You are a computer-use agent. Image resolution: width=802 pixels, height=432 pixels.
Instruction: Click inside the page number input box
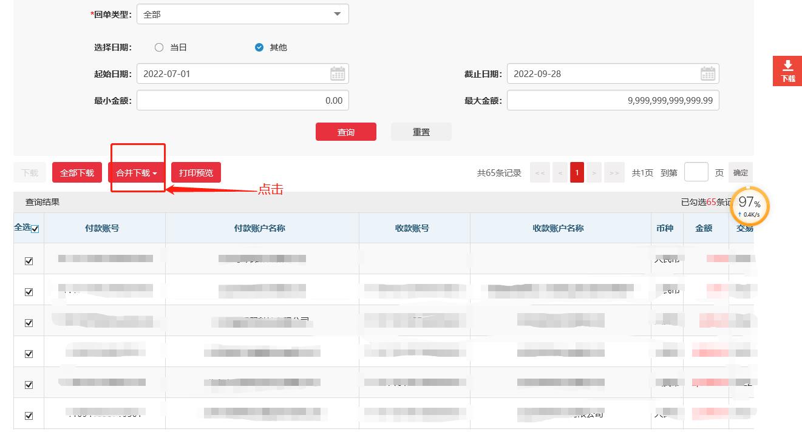pyautogui.click(x=696, y=172)
